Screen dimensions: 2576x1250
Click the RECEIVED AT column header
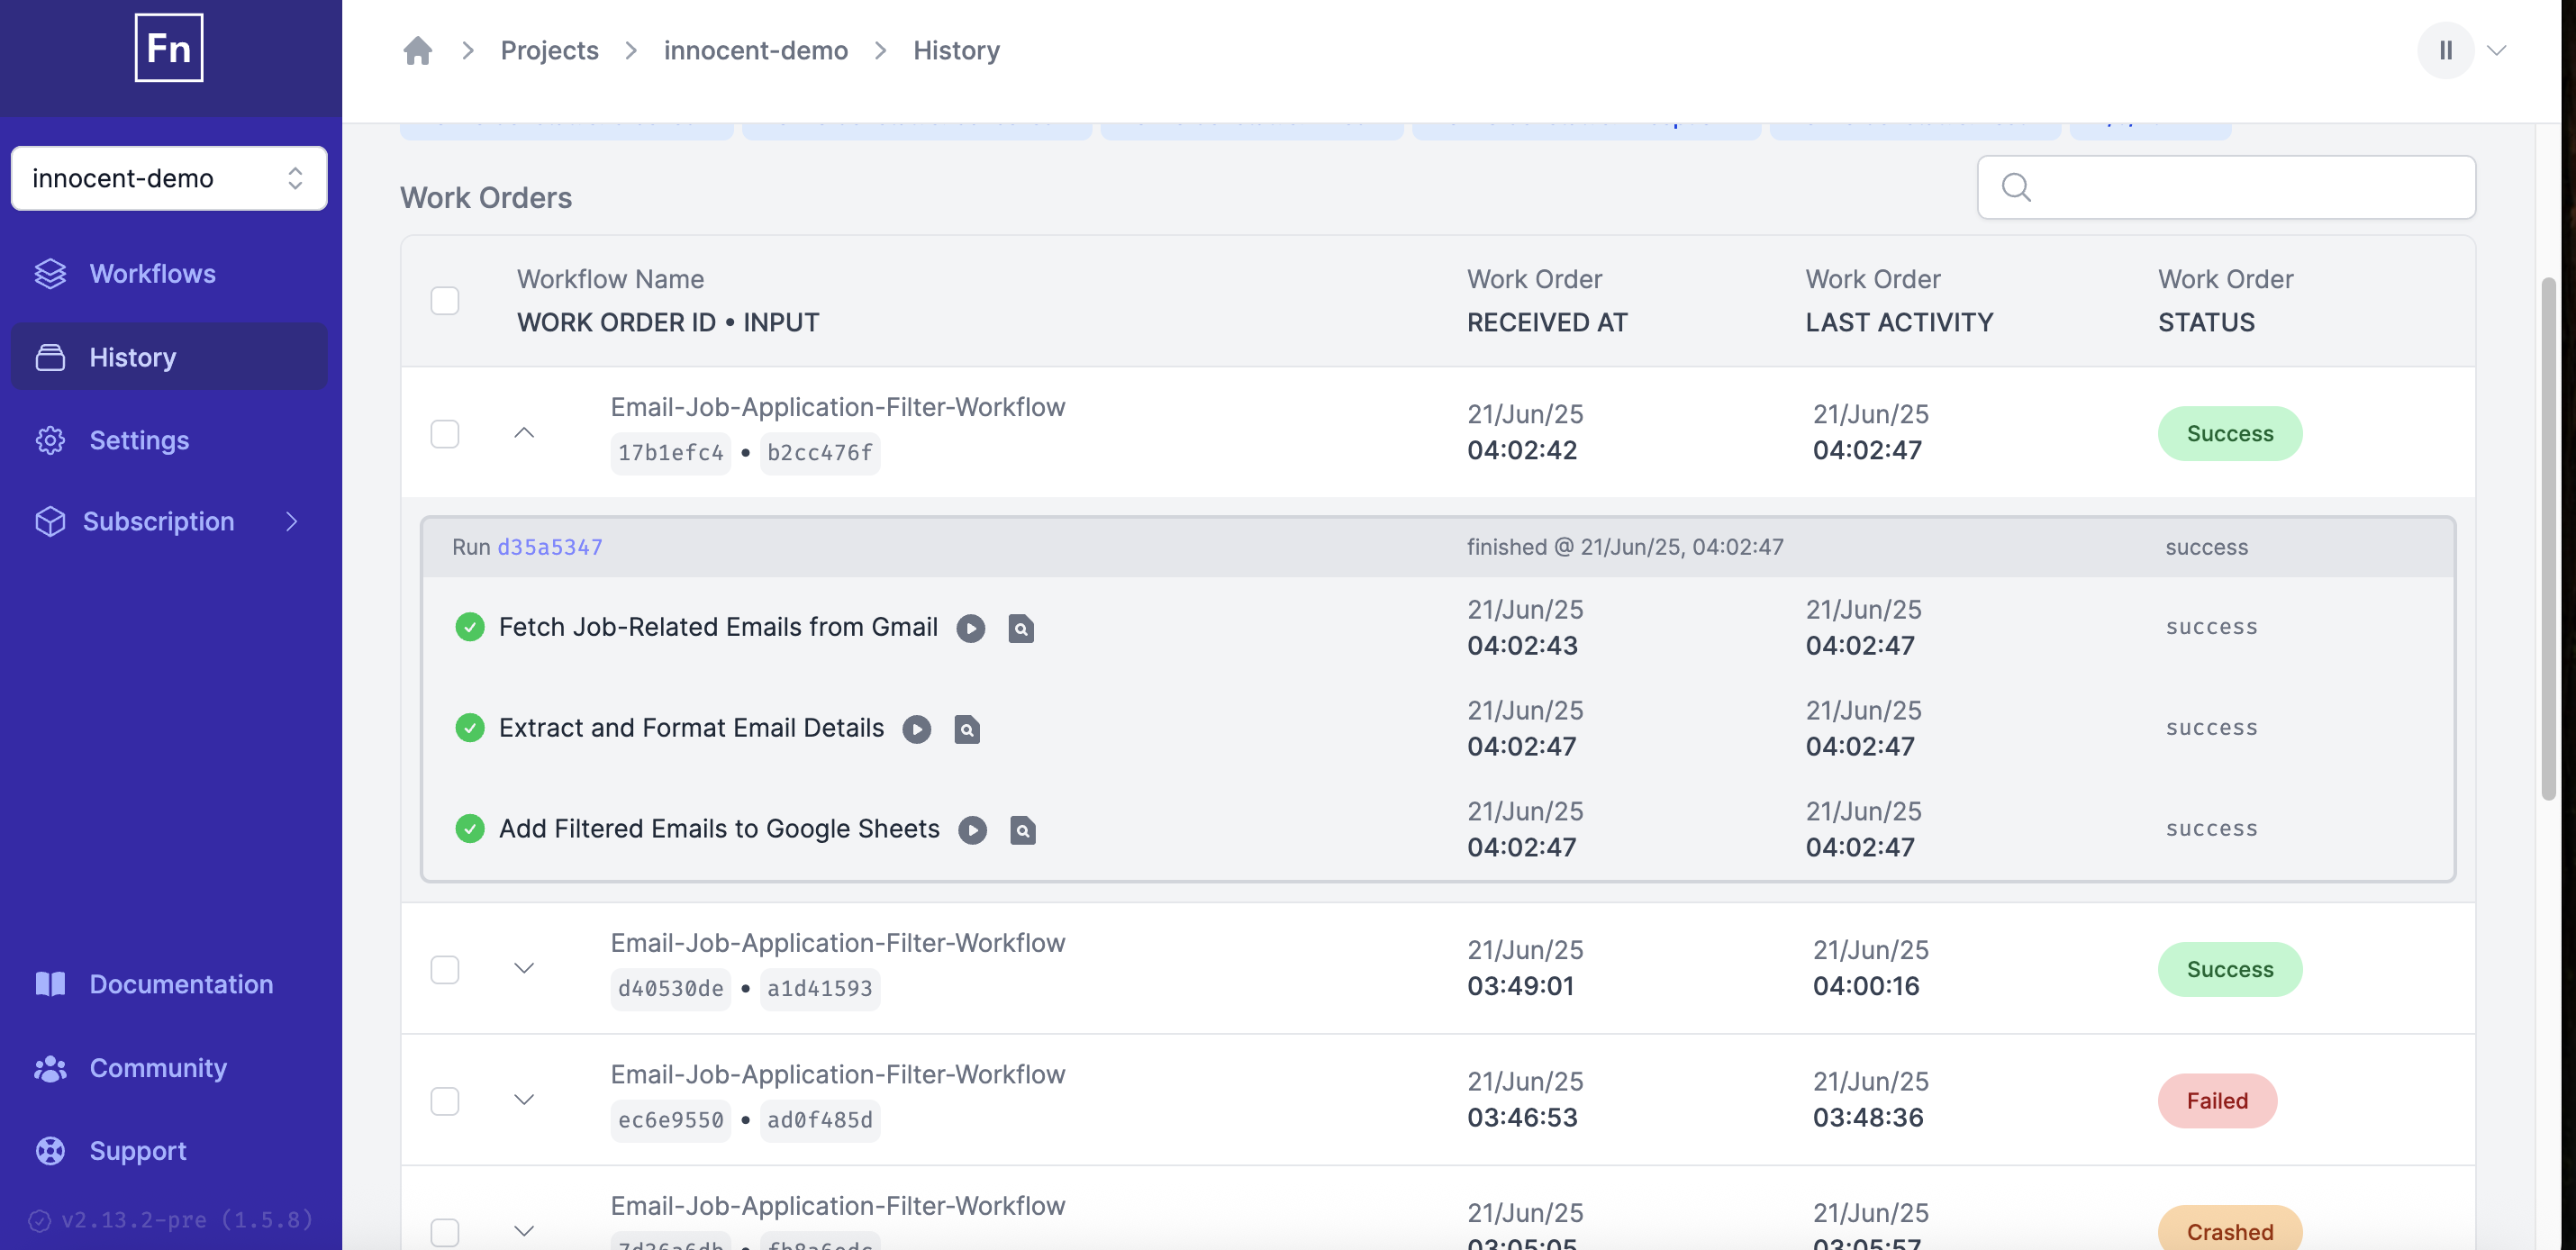1547,322
